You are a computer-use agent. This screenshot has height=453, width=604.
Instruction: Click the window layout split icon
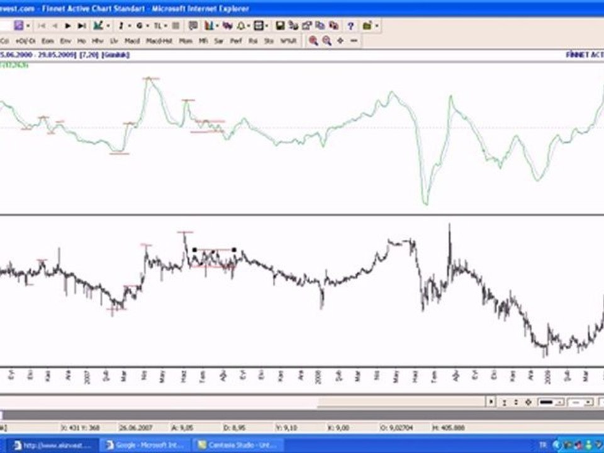[259, 26]
